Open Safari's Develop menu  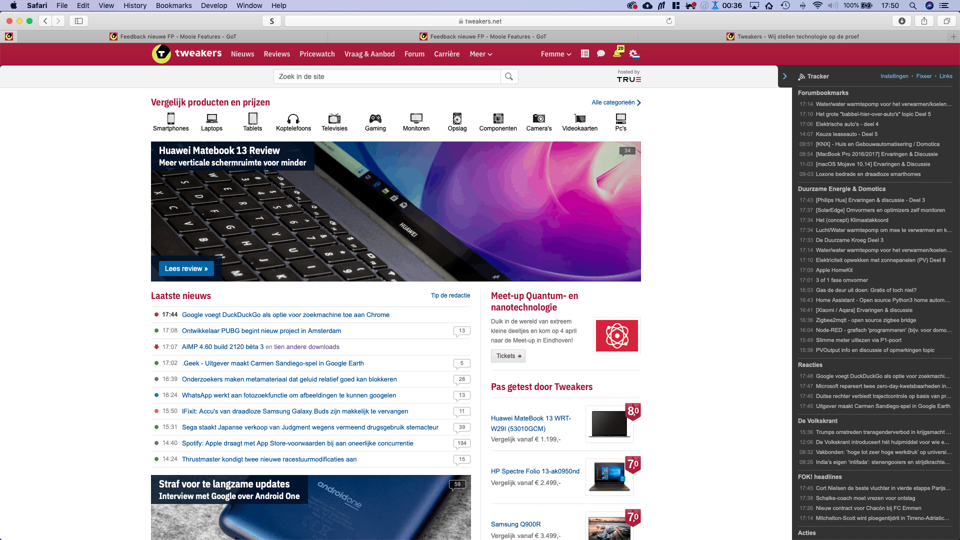pyautogui.click(x=214, y=5)
